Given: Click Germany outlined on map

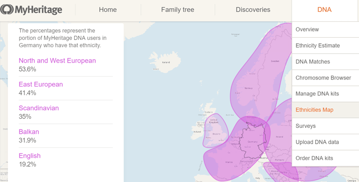Looking at the screenshot, I should point(252,141).
